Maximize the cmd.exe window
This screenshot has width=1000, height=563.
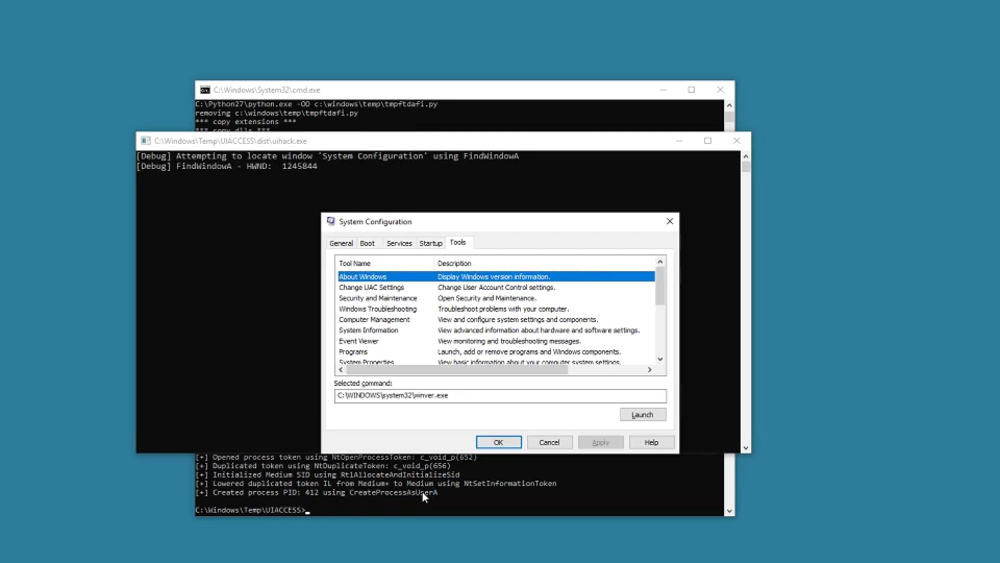coord(691,90)
